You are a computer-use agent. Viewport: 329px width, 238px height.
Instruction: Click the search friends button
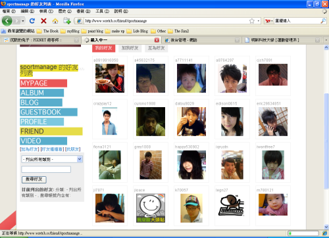(x=34, y=179)
